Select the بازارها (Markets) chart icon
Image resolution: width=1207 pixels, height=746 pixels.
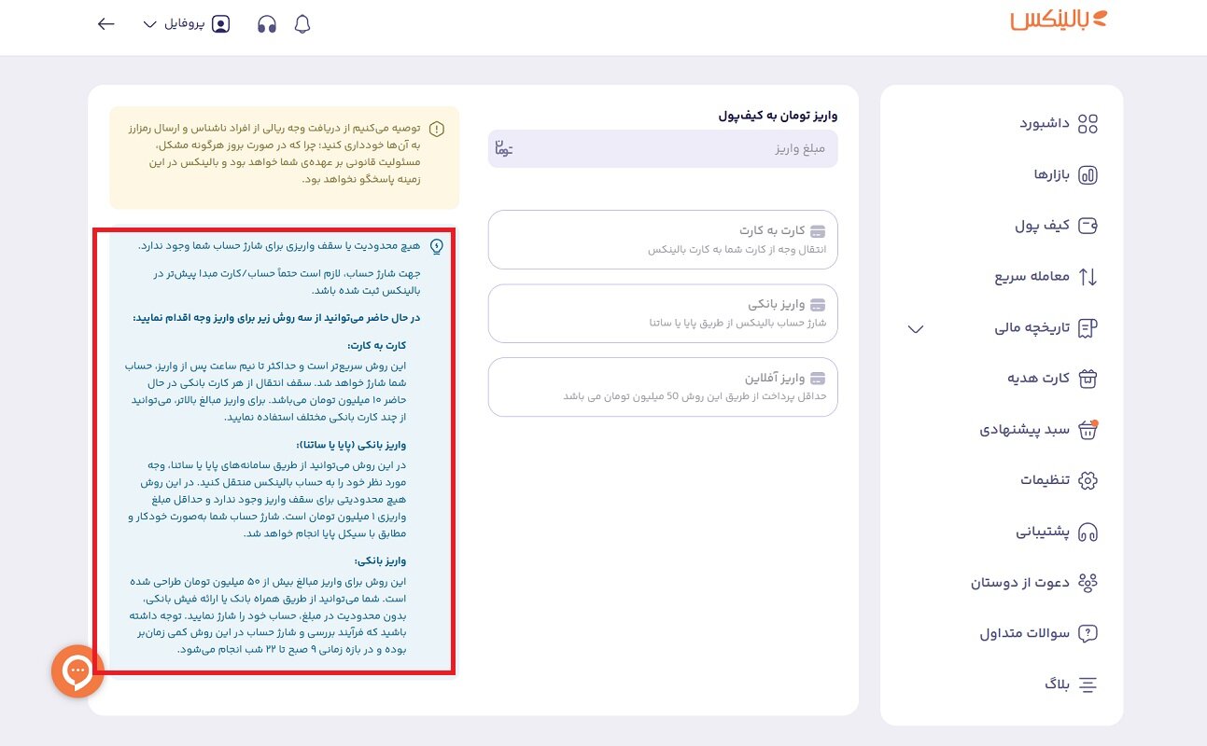click(1086, 173)
